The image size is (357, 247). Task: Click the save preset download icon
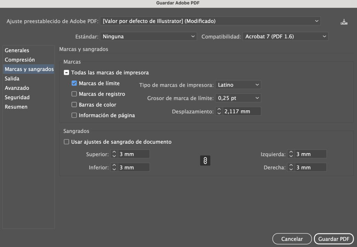[344, 22]
